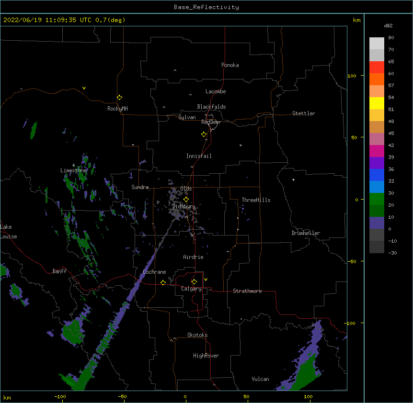
Task: Choose the green 20-30 dBZ legend swatch
Action: (x=377, y=199)
